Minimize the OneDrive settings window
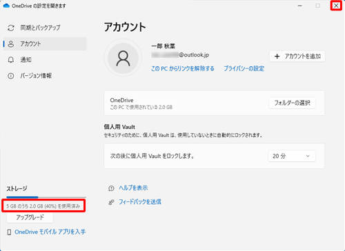 pyautogui.click(x=300, y=6)
